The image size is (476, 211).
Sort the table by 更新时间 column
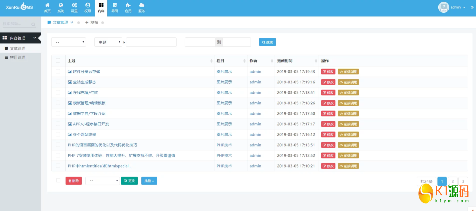(x=316, y=61)
